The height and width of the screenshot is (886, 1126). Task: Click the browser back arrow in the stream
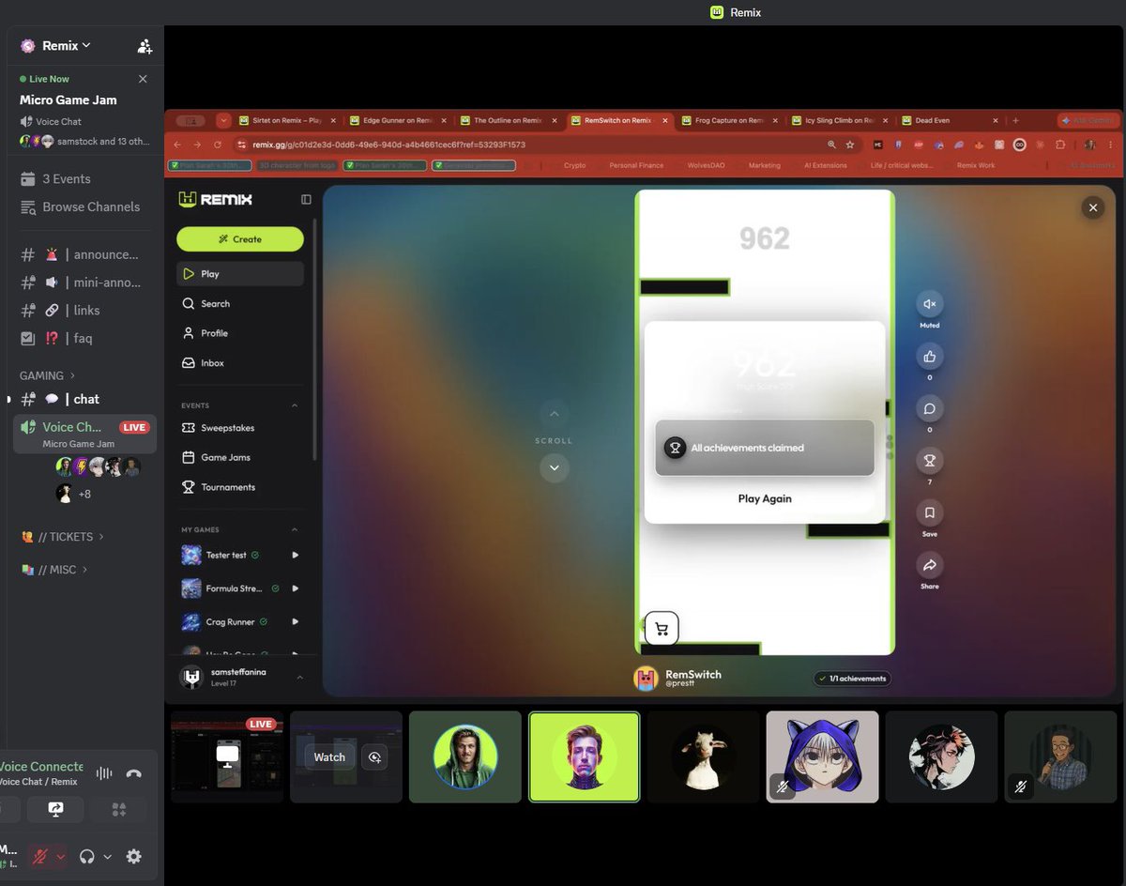pos(175,145)
